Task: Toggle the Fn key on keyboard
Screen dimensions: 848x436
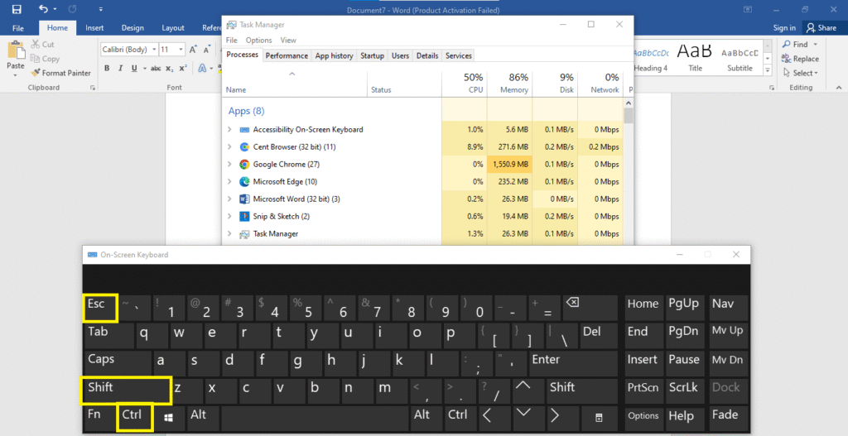Action: pyautogui.click(x=100, y=418)
